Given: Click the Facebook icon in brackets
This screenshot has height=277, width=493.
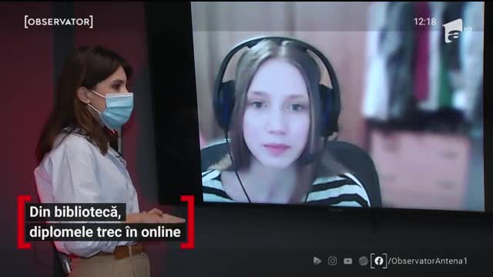Looking at the screenshot, I should (378, 261).
